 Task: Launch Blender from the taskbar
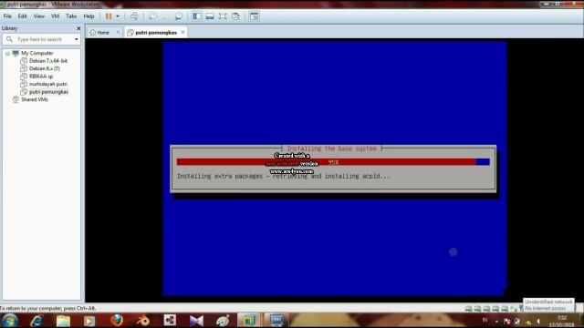tap(143, 321)
